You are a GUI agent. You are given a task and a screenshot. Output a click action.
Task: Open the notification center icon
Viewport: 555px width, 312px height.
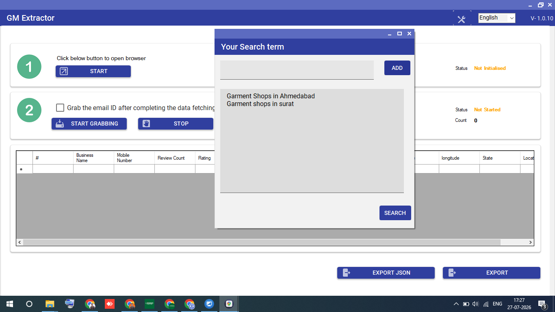coord(542,304)
